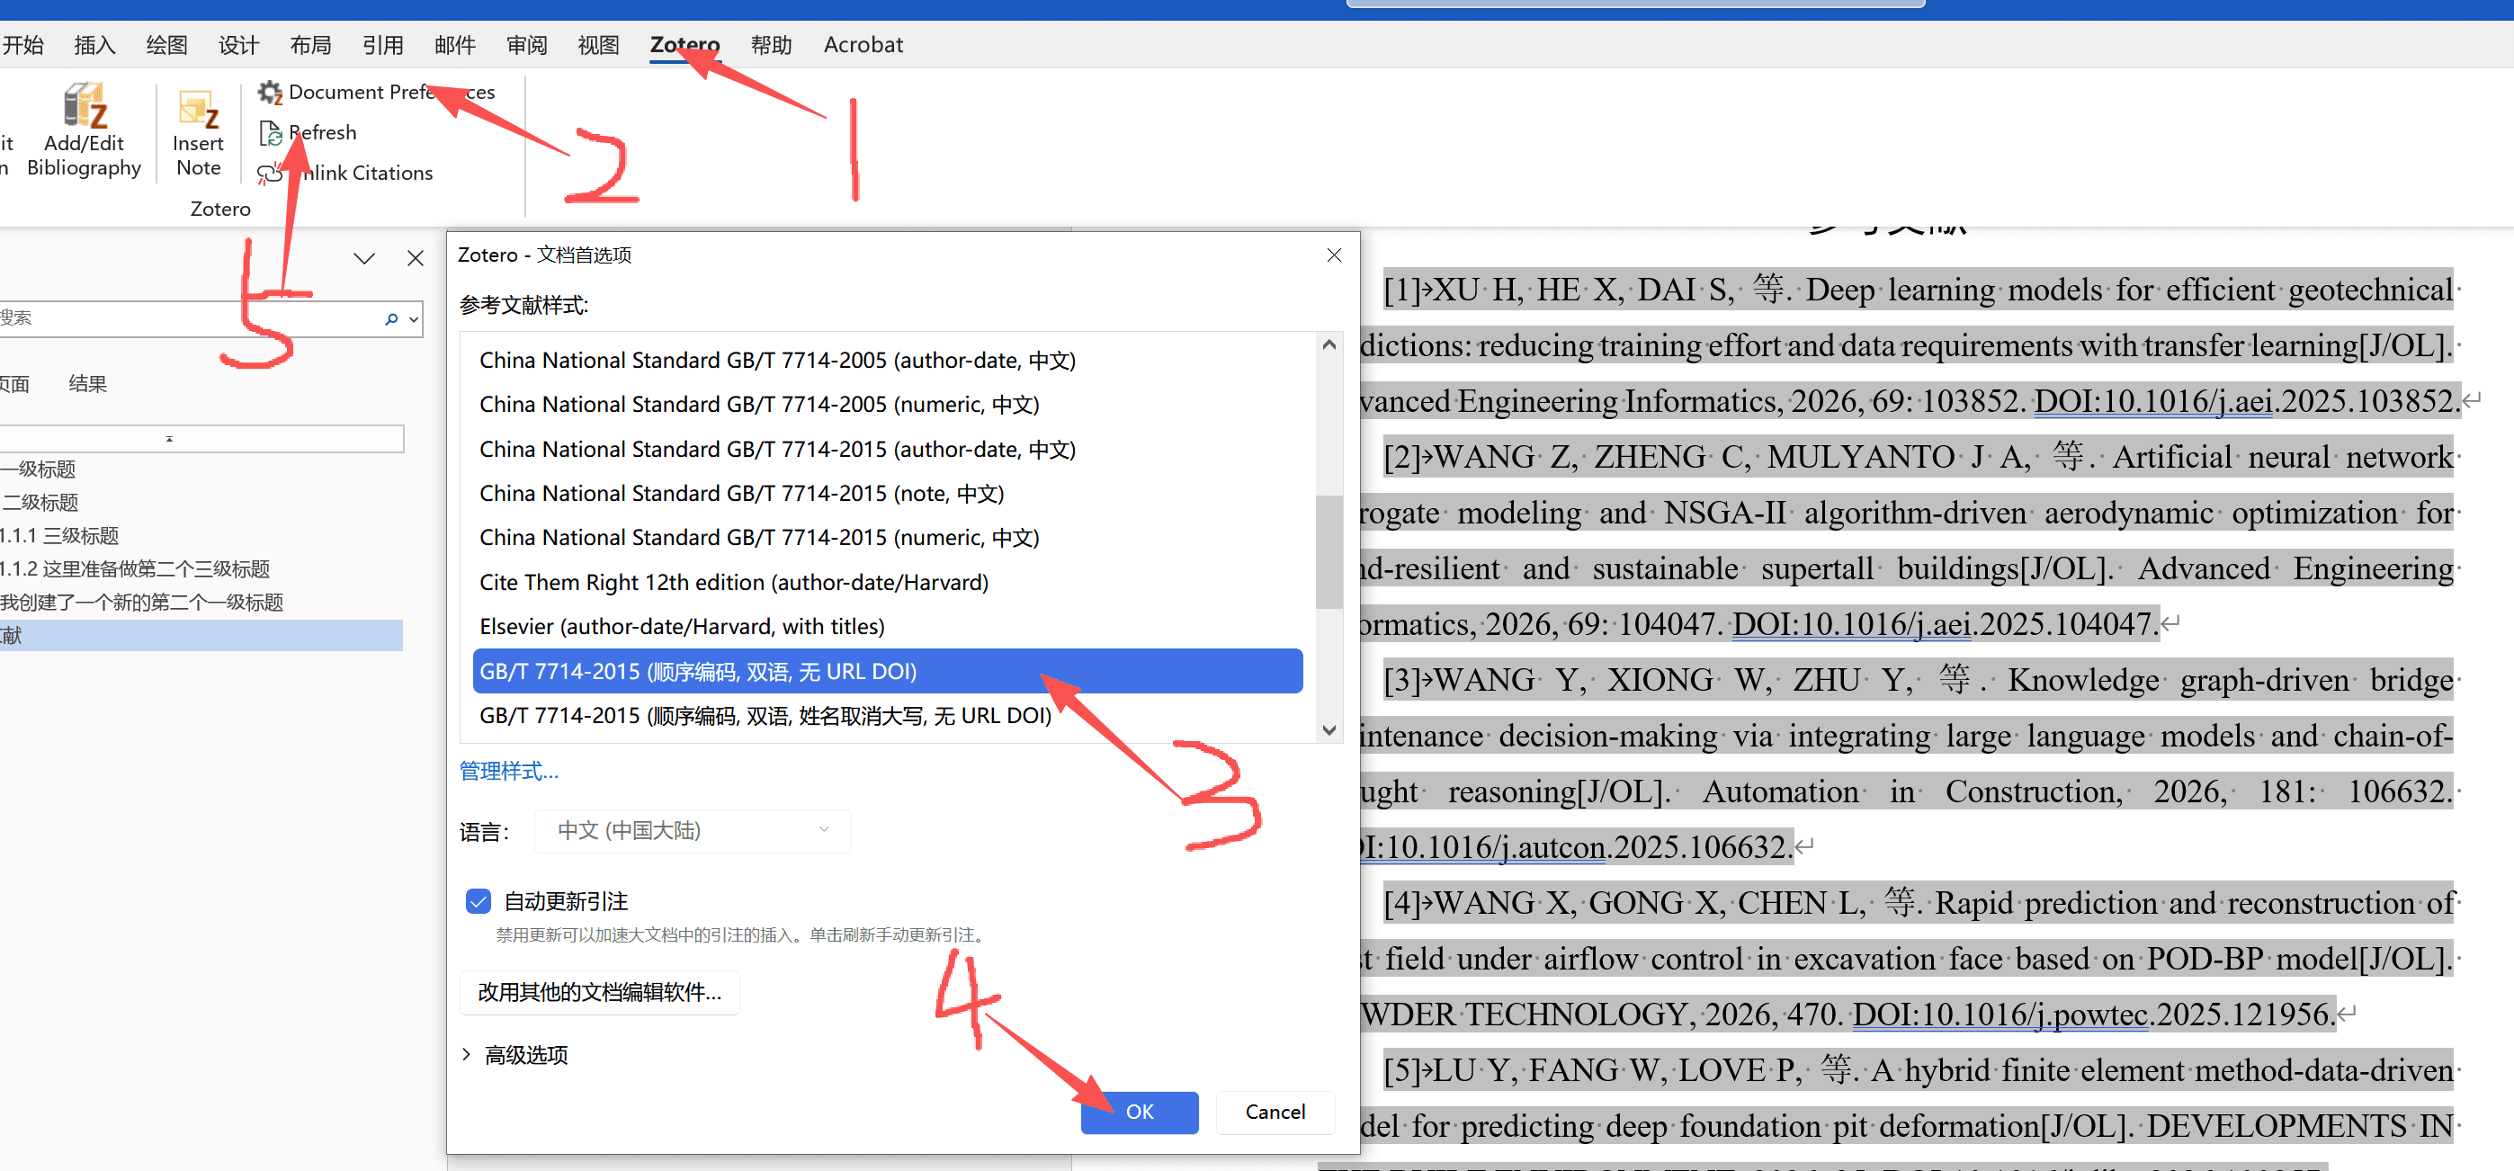Click 改用其他的文档编辑软件 button

click(x=599, y=992)
